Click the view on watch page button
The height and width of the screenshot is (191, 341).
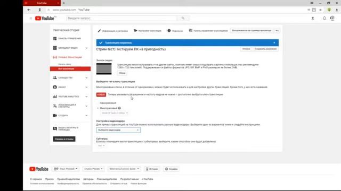[251, 31]
